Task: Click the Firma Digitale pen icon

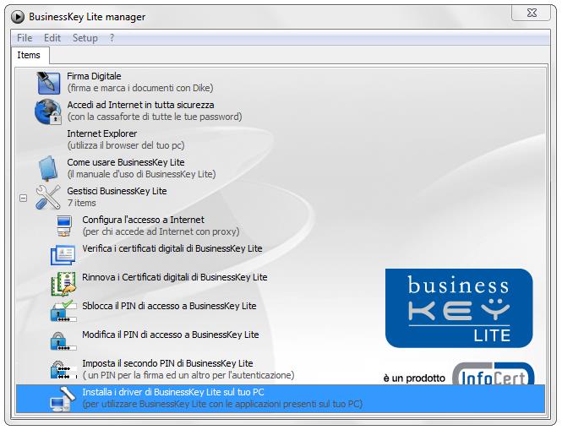Action: coord(47,82)
